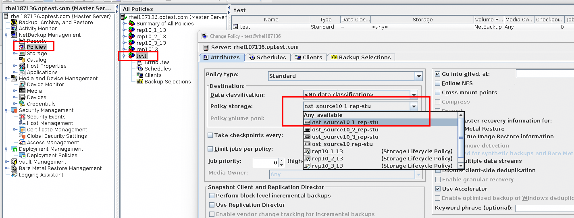Choose rep10_3_13 Storage Lifecycle Policy option
574x218 pixels.
tap(381, 166)
